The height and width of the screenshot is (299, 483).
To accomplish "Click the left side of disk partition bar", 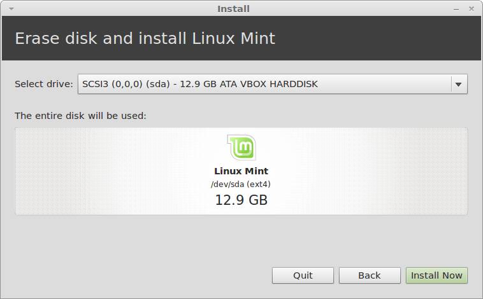I will tap(76, 170).
